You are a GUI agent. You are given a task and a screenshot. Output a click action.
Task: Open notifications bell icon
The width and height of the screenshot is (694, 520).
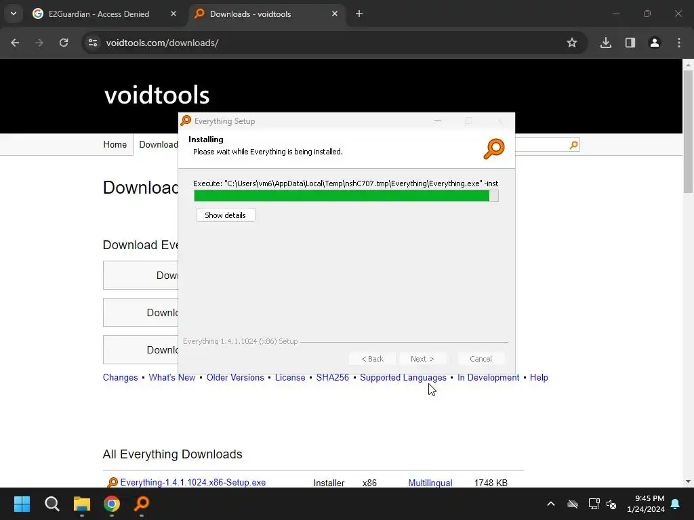pyautogui.click(x=676, y=504)
